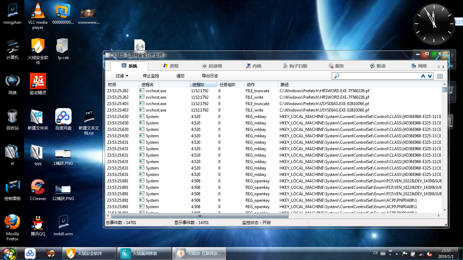463x260 pixels.
Task: Jump to previous search result with up arrow
Action: pos(423,76)
